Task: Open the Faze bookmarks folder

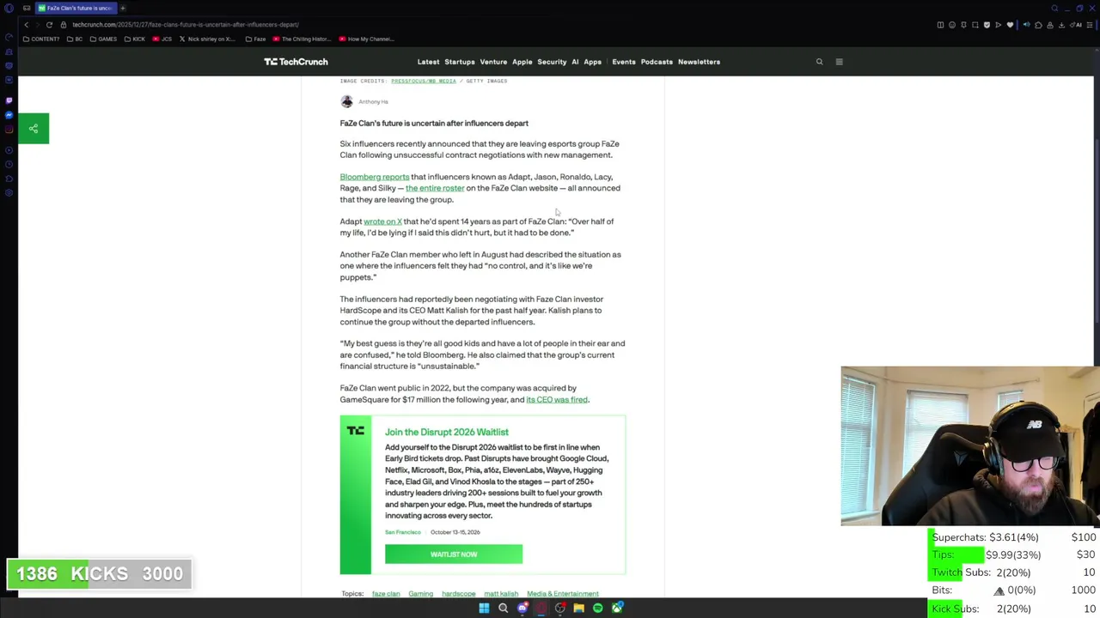Action: [x=255, y=39]
